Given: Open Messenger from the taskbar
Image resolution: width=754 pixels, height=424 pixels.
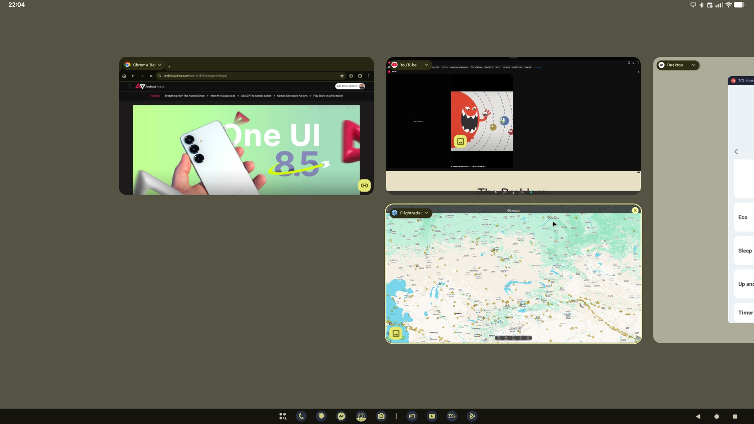Looking at the screenshot, I should [x=341, y=416].
